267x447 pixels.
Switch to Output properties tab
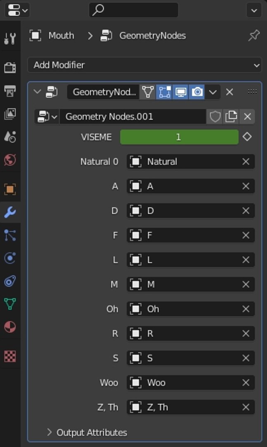pyautogui.click(x=10, y=91)
